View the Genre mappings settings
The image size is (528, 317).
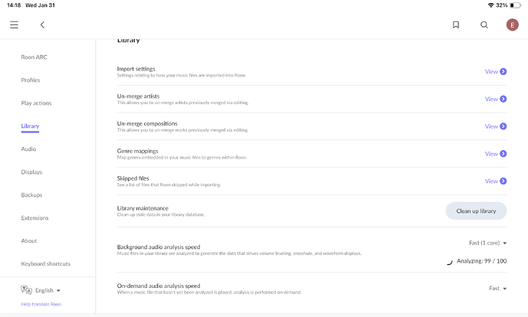point(496,154)
